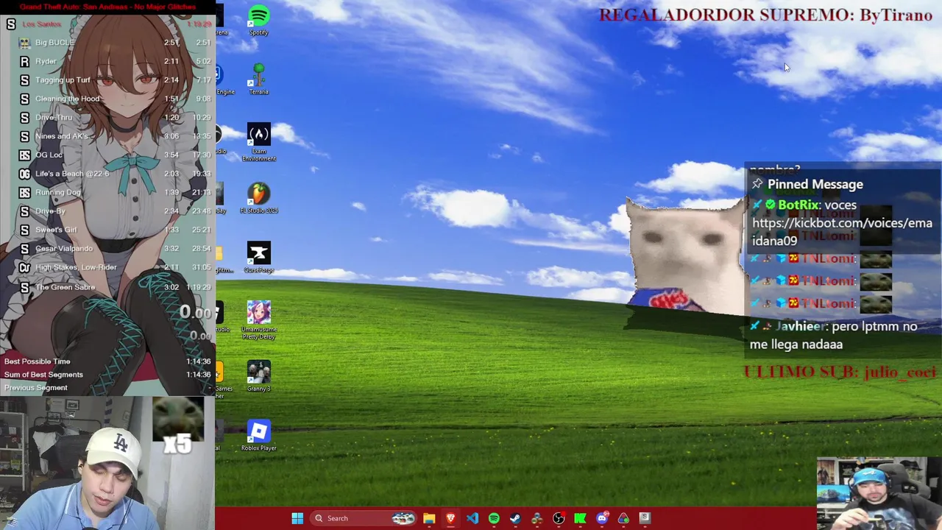Open Discord from the taskbar

pos(602,518)
